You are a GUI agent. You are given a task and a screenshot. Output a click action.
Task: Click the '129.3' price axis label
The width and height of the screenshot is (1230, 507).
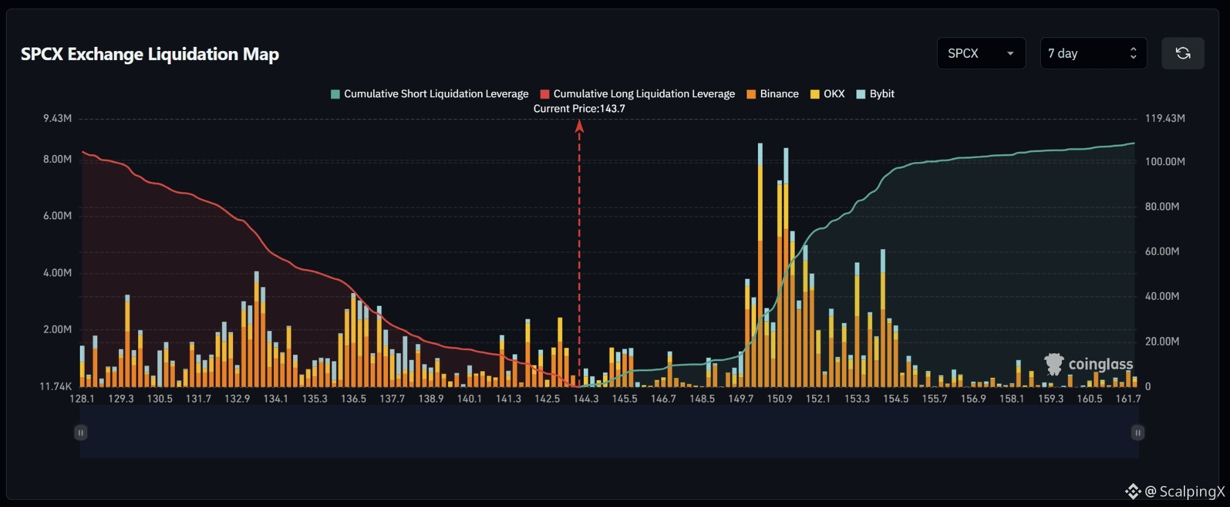[x=121, y=398]
